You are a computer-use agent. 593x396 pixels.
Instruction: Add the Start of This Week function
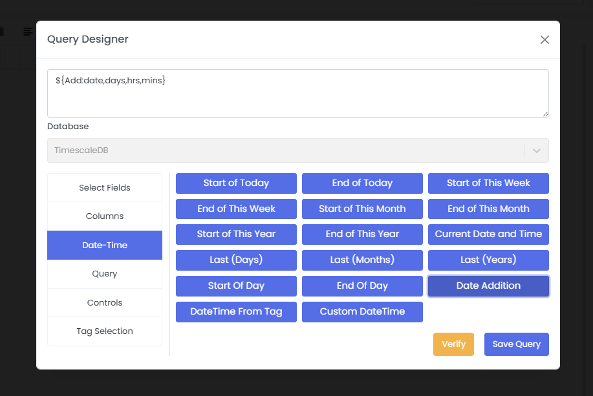(x=488, y=183)
